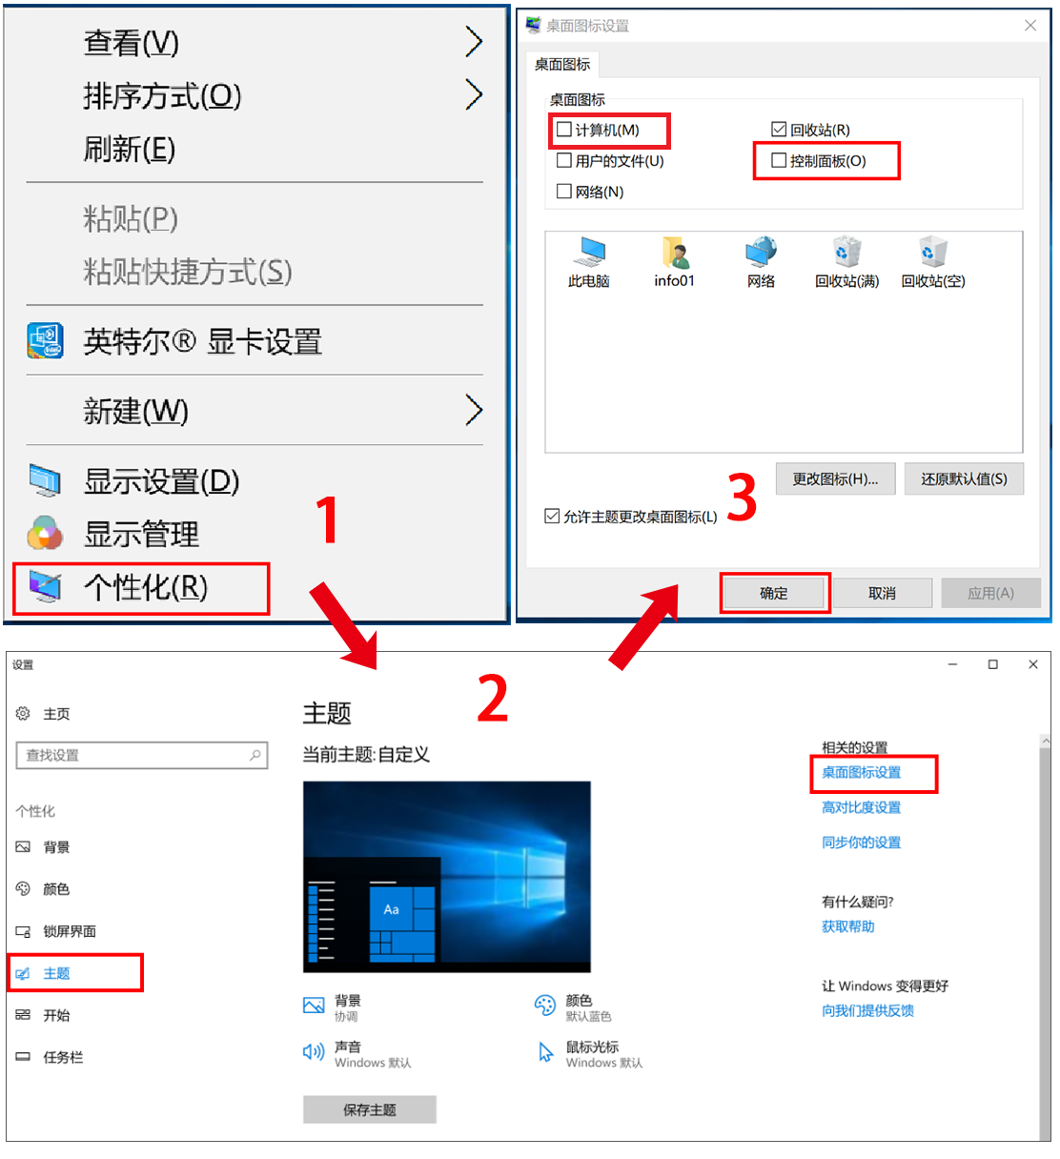Open 背景 picture icon under theme preview
Viewport: 1060px width, 1159px height.
click(x=314, y=1006)
